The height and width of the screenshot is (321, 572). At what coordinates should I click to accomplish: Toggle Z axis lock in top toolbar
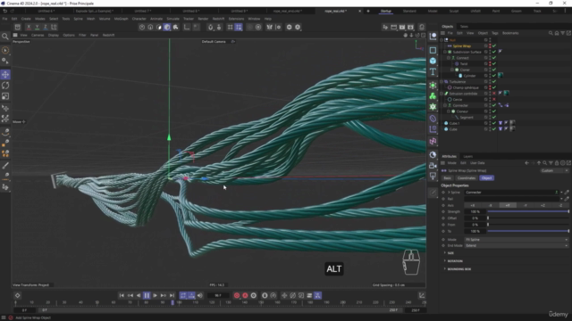46,27
